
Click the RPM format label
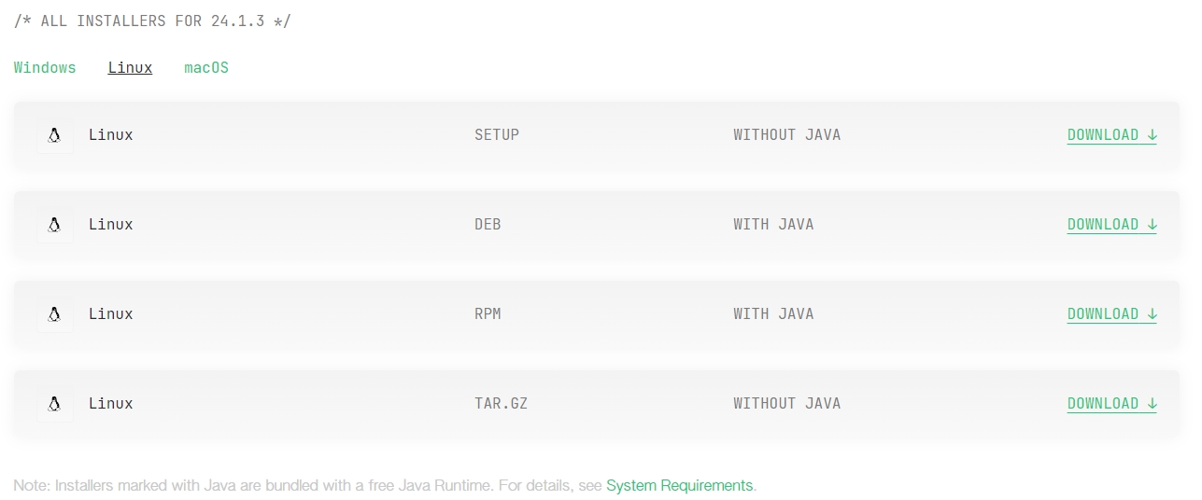(x=488, y=314)
